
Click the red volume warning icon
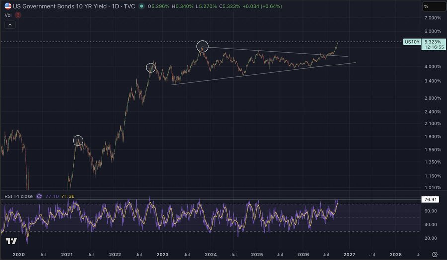[x=18, y=15]
